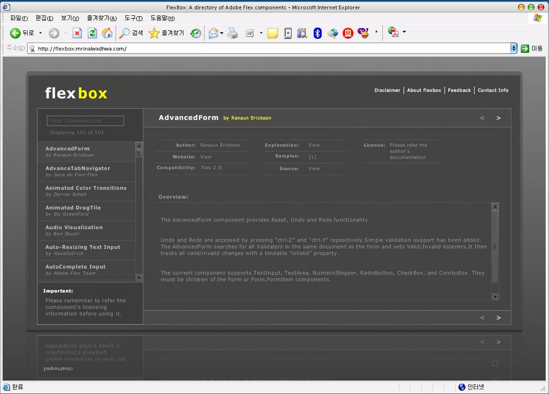Go to previous component, bottom arrow
This screenshot has height=394, width=549.
(x=482, y=318)
